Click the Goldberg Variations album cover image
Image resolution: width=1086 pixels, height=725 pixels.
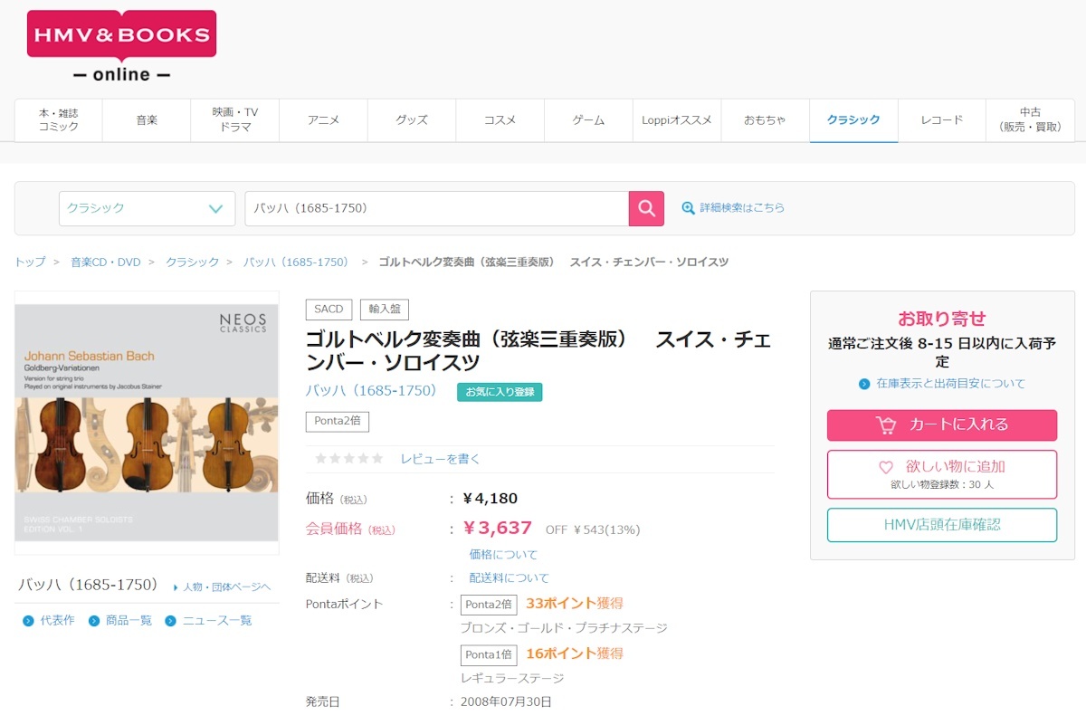pos(147,423)
